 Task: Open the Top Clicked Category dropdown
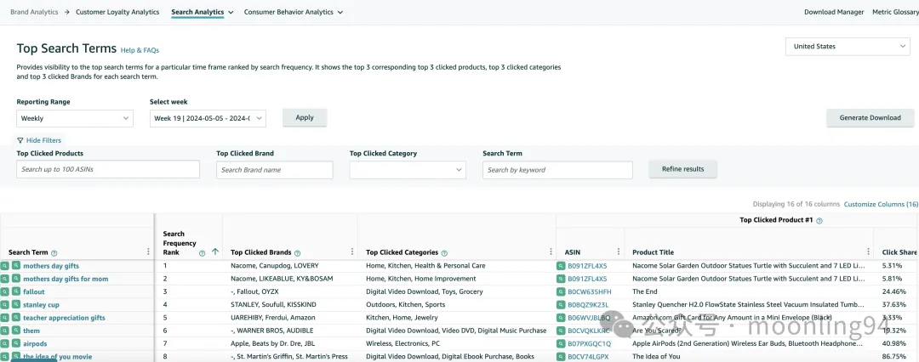[408, 170]
